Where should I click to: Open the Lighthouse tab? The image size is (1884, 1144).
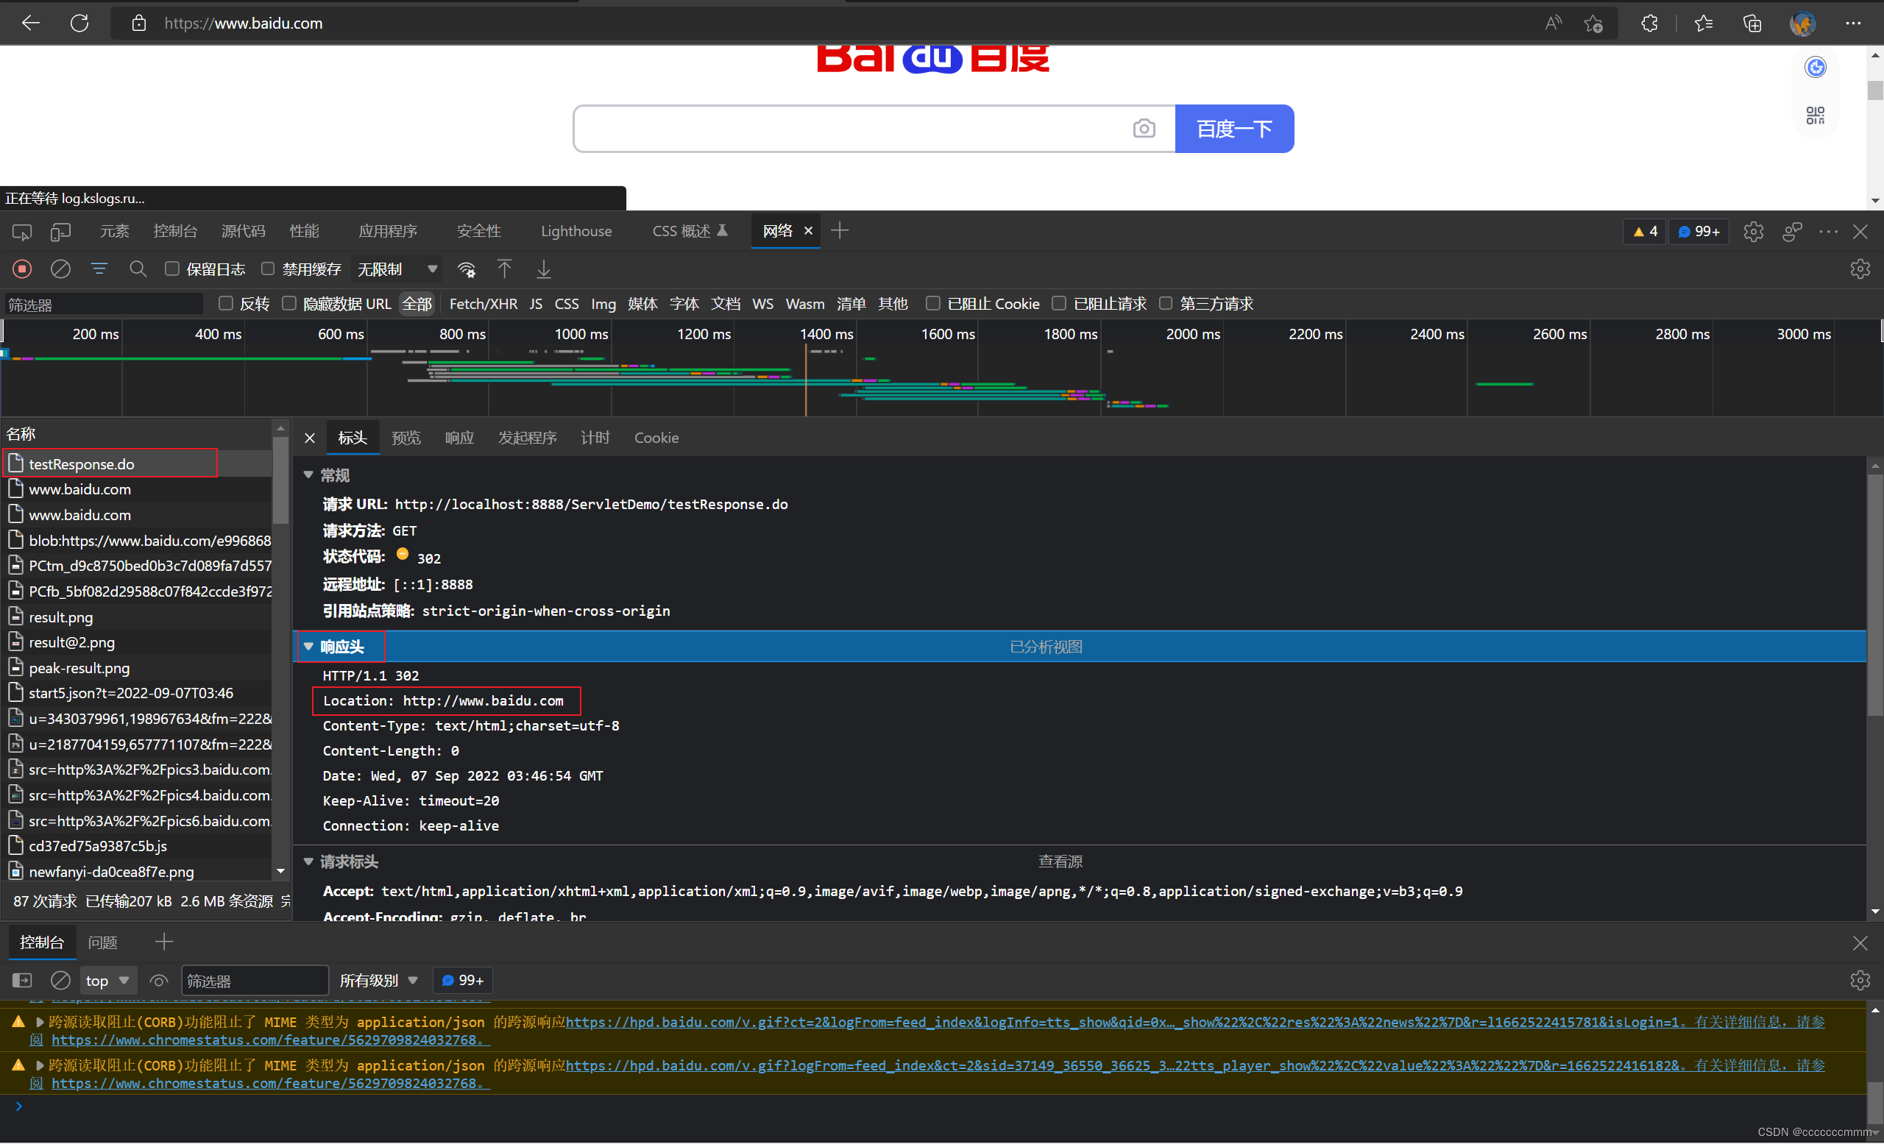click(576, 232)
